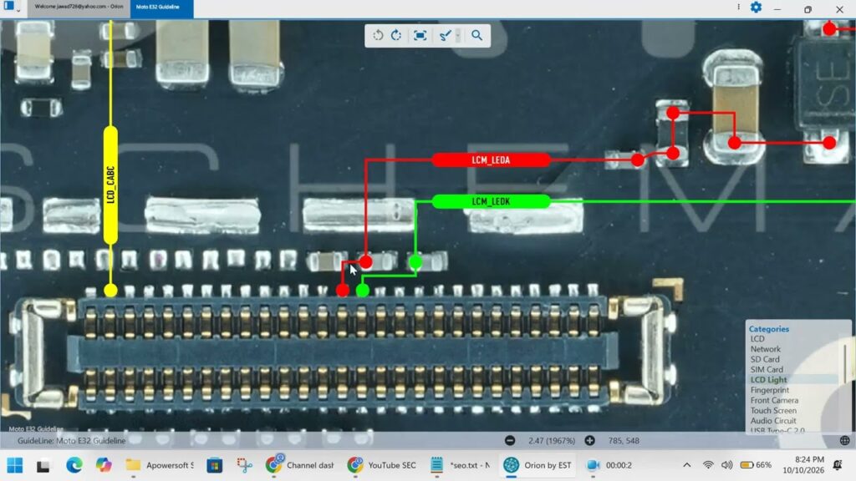Open the screen recorder timer taskbar item
This screenshot has width=856, height=481.
[609, 465]
